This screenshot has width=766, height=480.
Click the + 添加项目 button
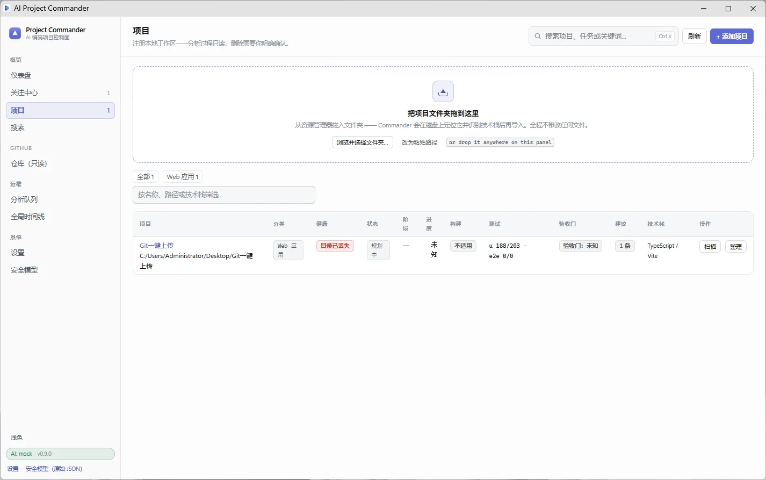[x=732, y=36]
